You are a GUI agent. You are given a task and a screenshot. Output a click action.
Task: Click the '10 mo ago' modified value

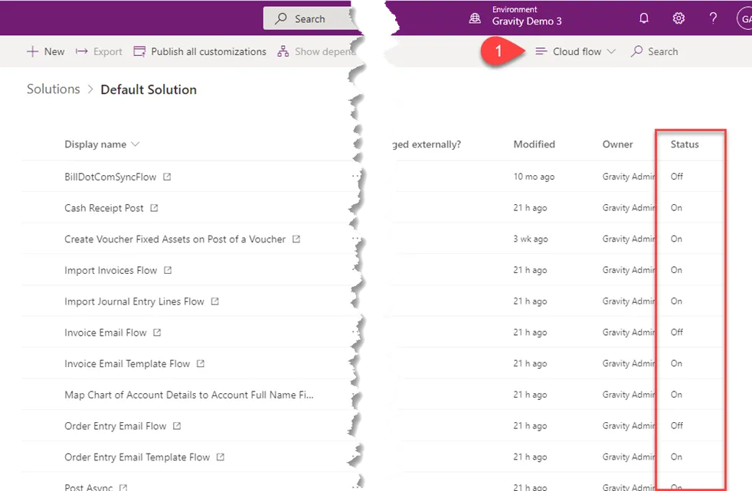[x=534, y=176]
